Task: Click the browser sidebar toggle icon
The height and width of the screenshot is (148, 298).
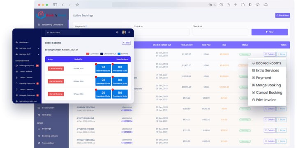Action: point(55,5)
